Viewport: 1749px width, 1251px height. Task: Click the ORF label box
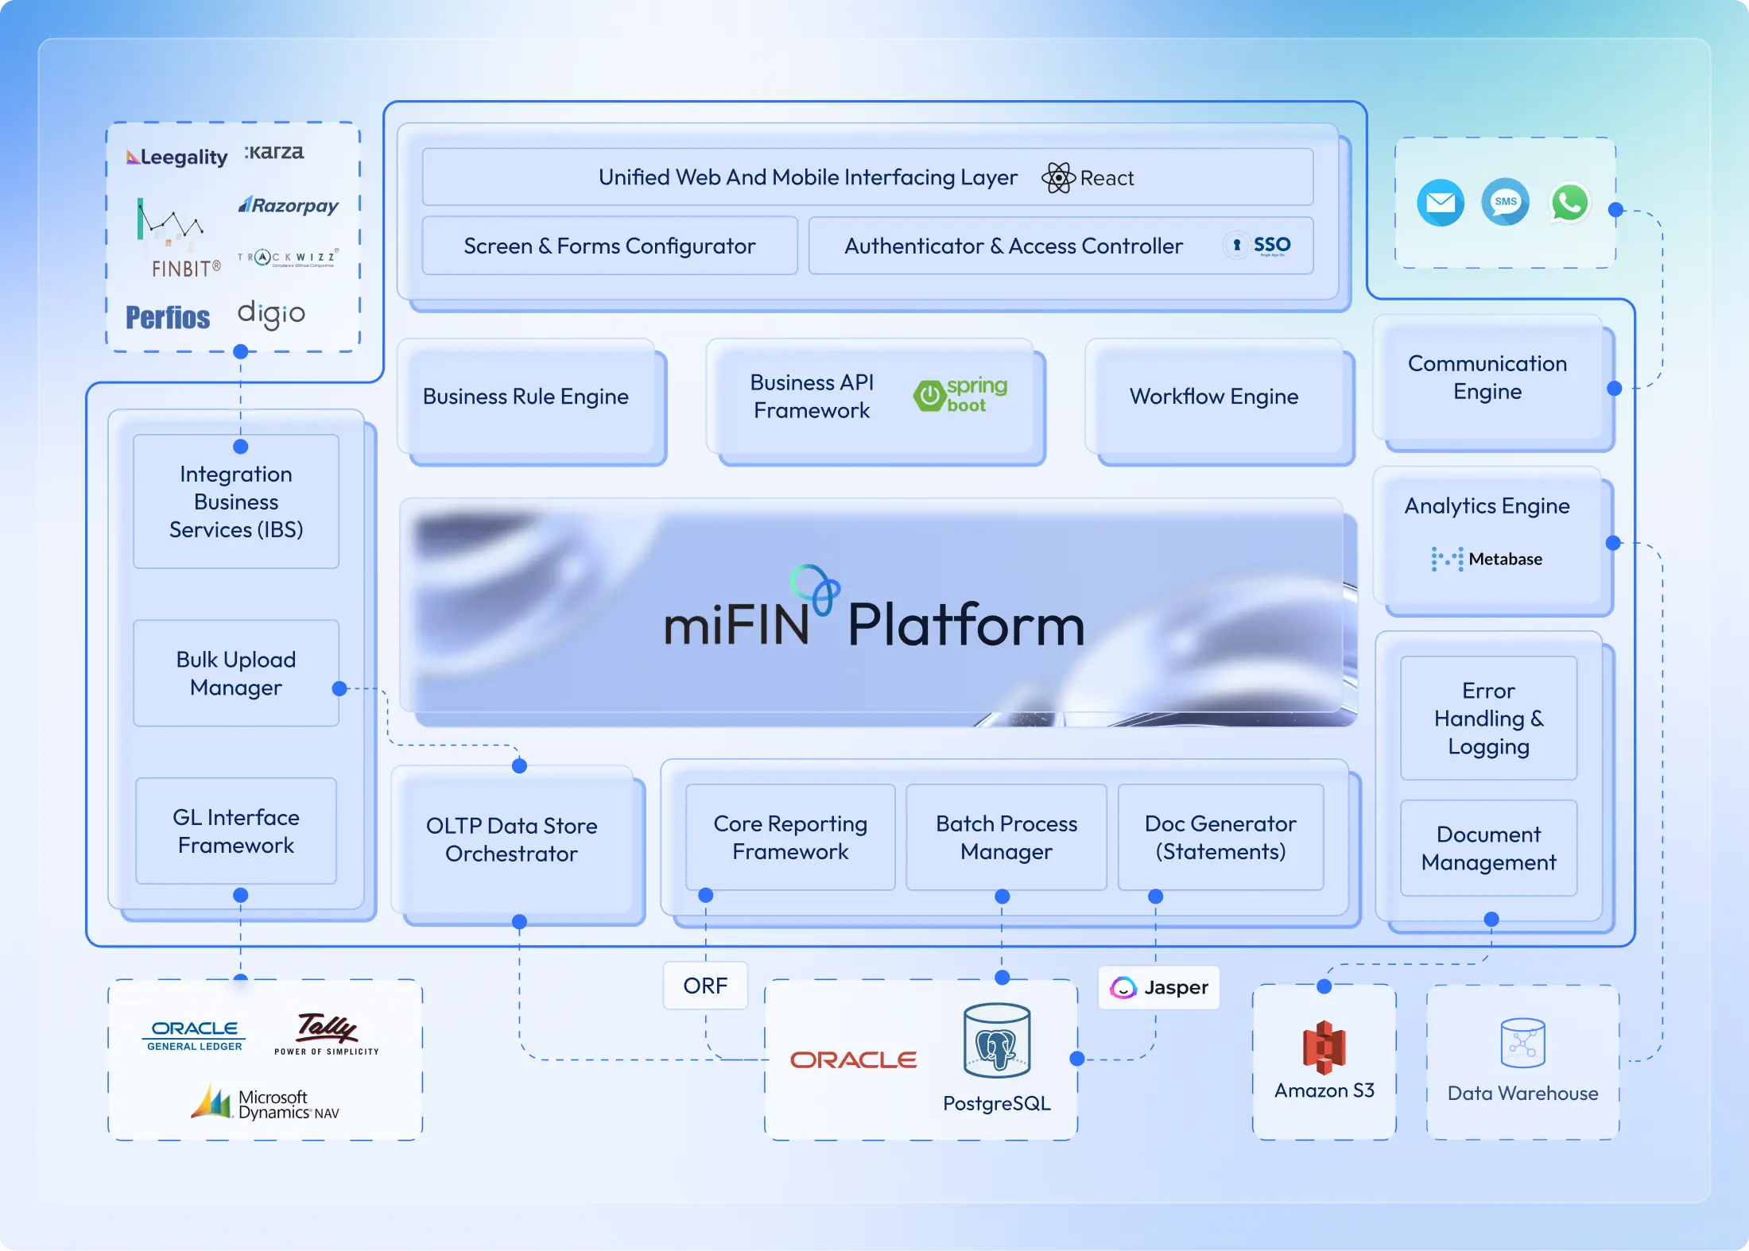[705, 986]
